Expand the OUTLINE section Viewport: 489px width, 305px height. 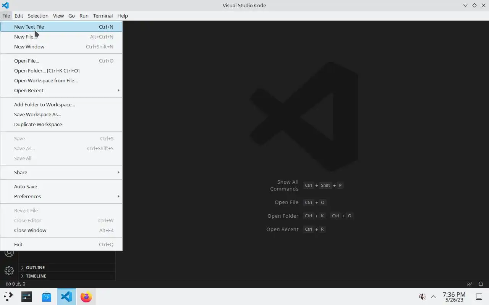tap(67, 268)
